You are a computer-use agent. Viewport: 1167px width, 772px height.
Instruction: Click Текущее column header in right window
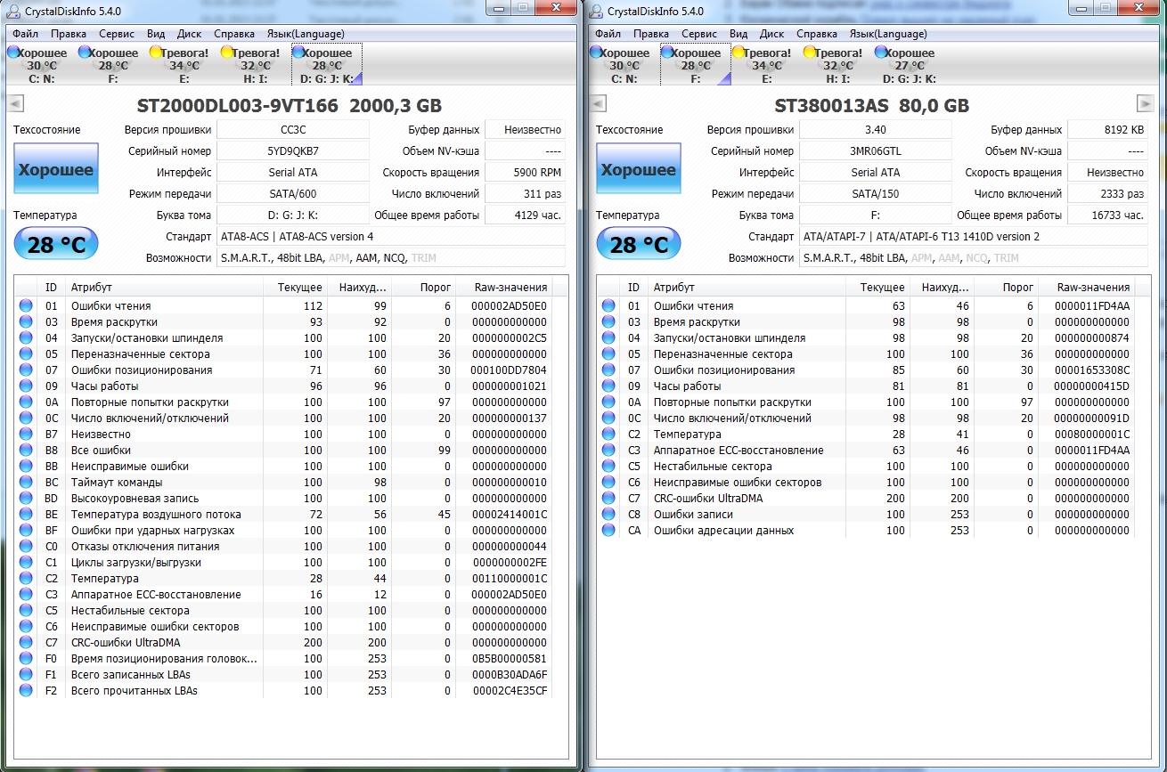coord(877,288)
